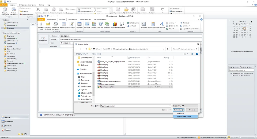Expand the Упорядочить dropdown in the dialog

[82, 54]
